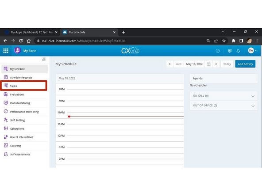Click the CXone logo
The width and height of the screenshot is (262, 196).
click(130, 51)
